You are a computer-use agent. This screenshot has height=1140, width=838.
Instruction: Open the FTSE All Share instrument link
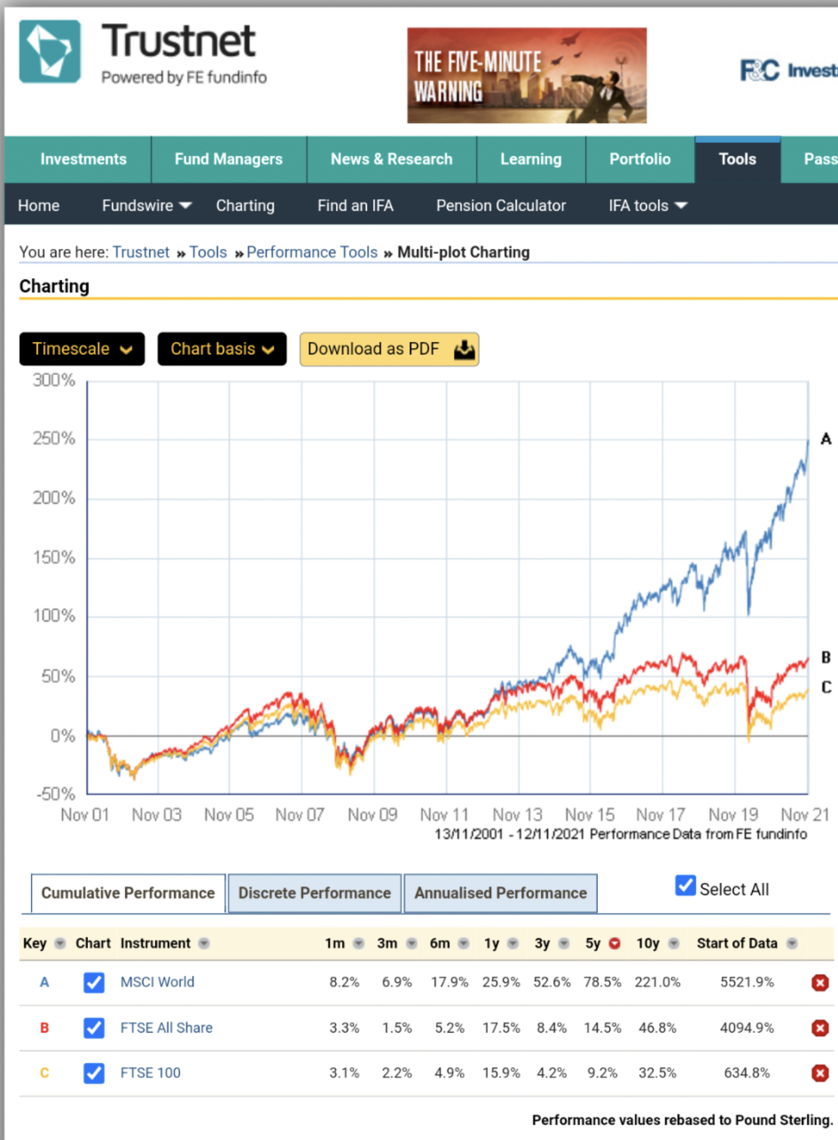pos(166,1028)
